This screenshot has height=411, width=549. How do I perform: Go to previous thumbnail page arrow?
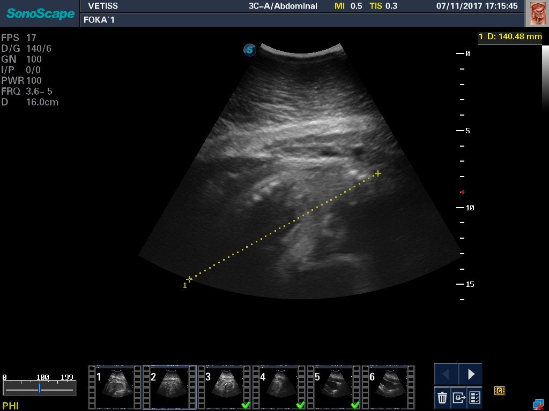[446, 374]
